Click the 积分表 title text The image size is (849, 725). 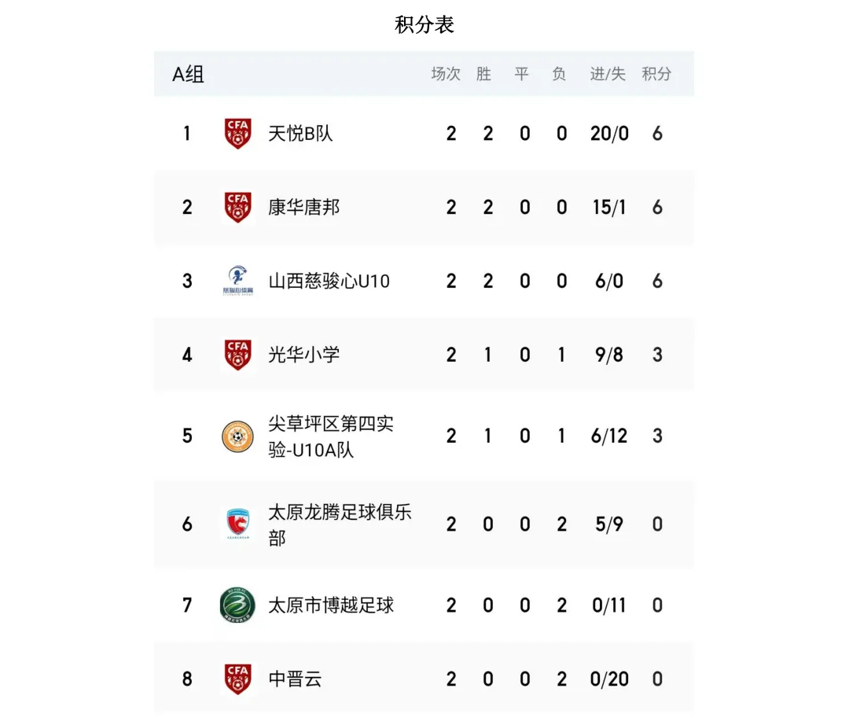coord(424,25)
